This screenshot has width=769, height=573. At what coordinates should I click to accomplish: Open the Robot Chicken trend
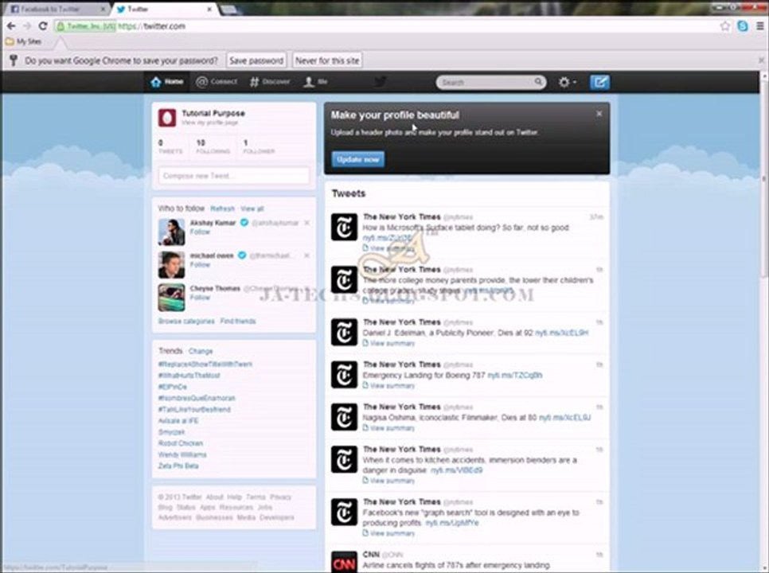point(181,443)
